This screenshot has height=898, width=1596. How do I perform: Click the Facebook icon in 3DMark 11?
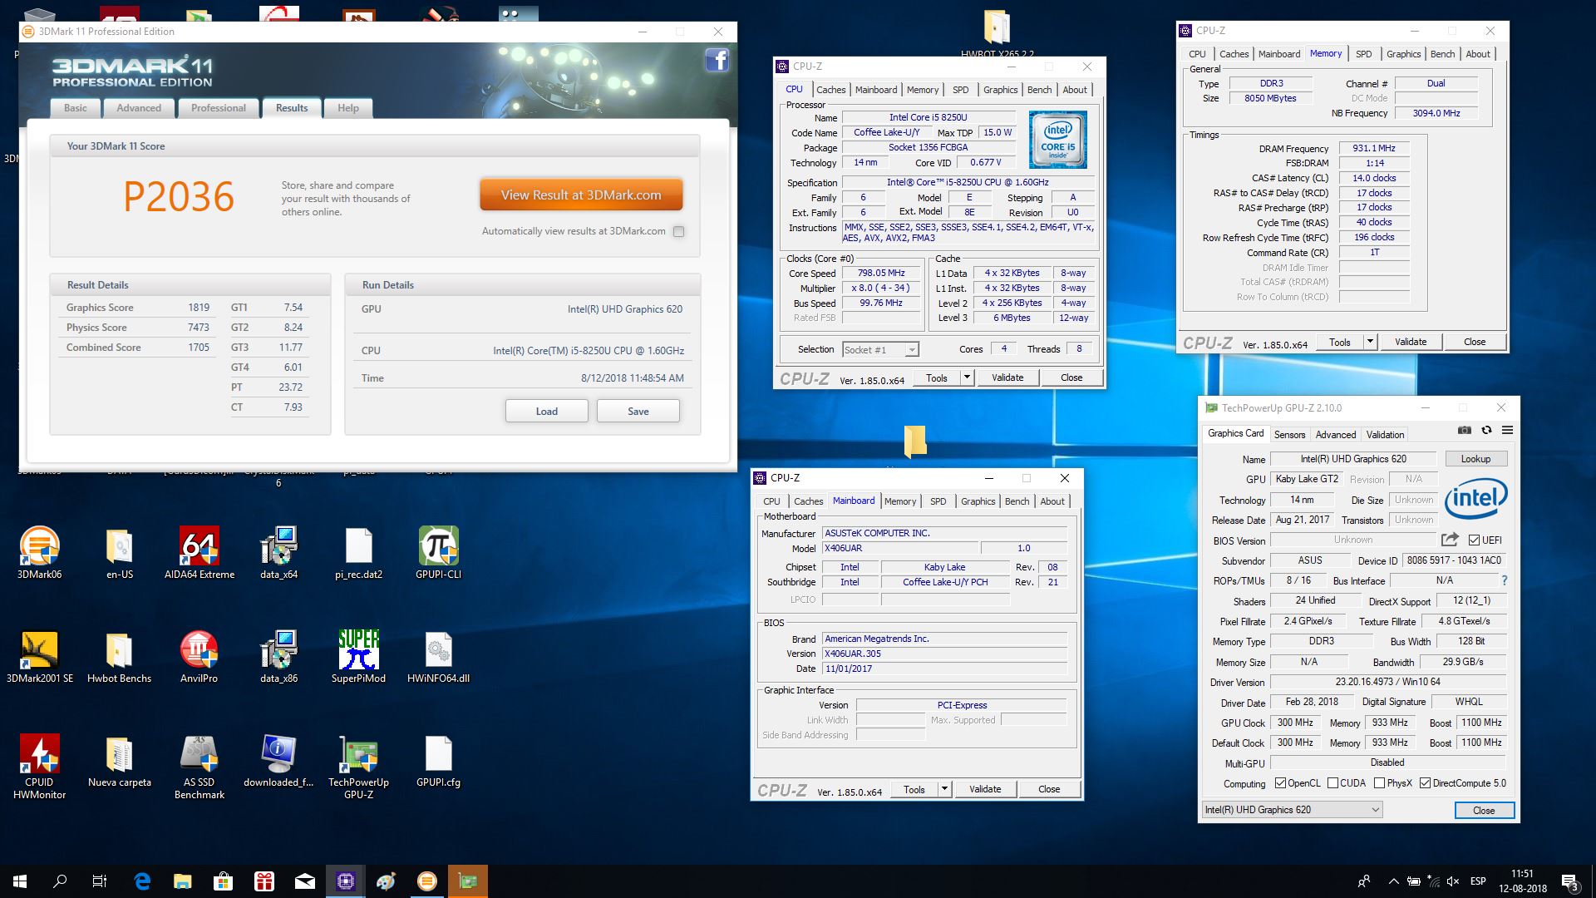(717, 60)
